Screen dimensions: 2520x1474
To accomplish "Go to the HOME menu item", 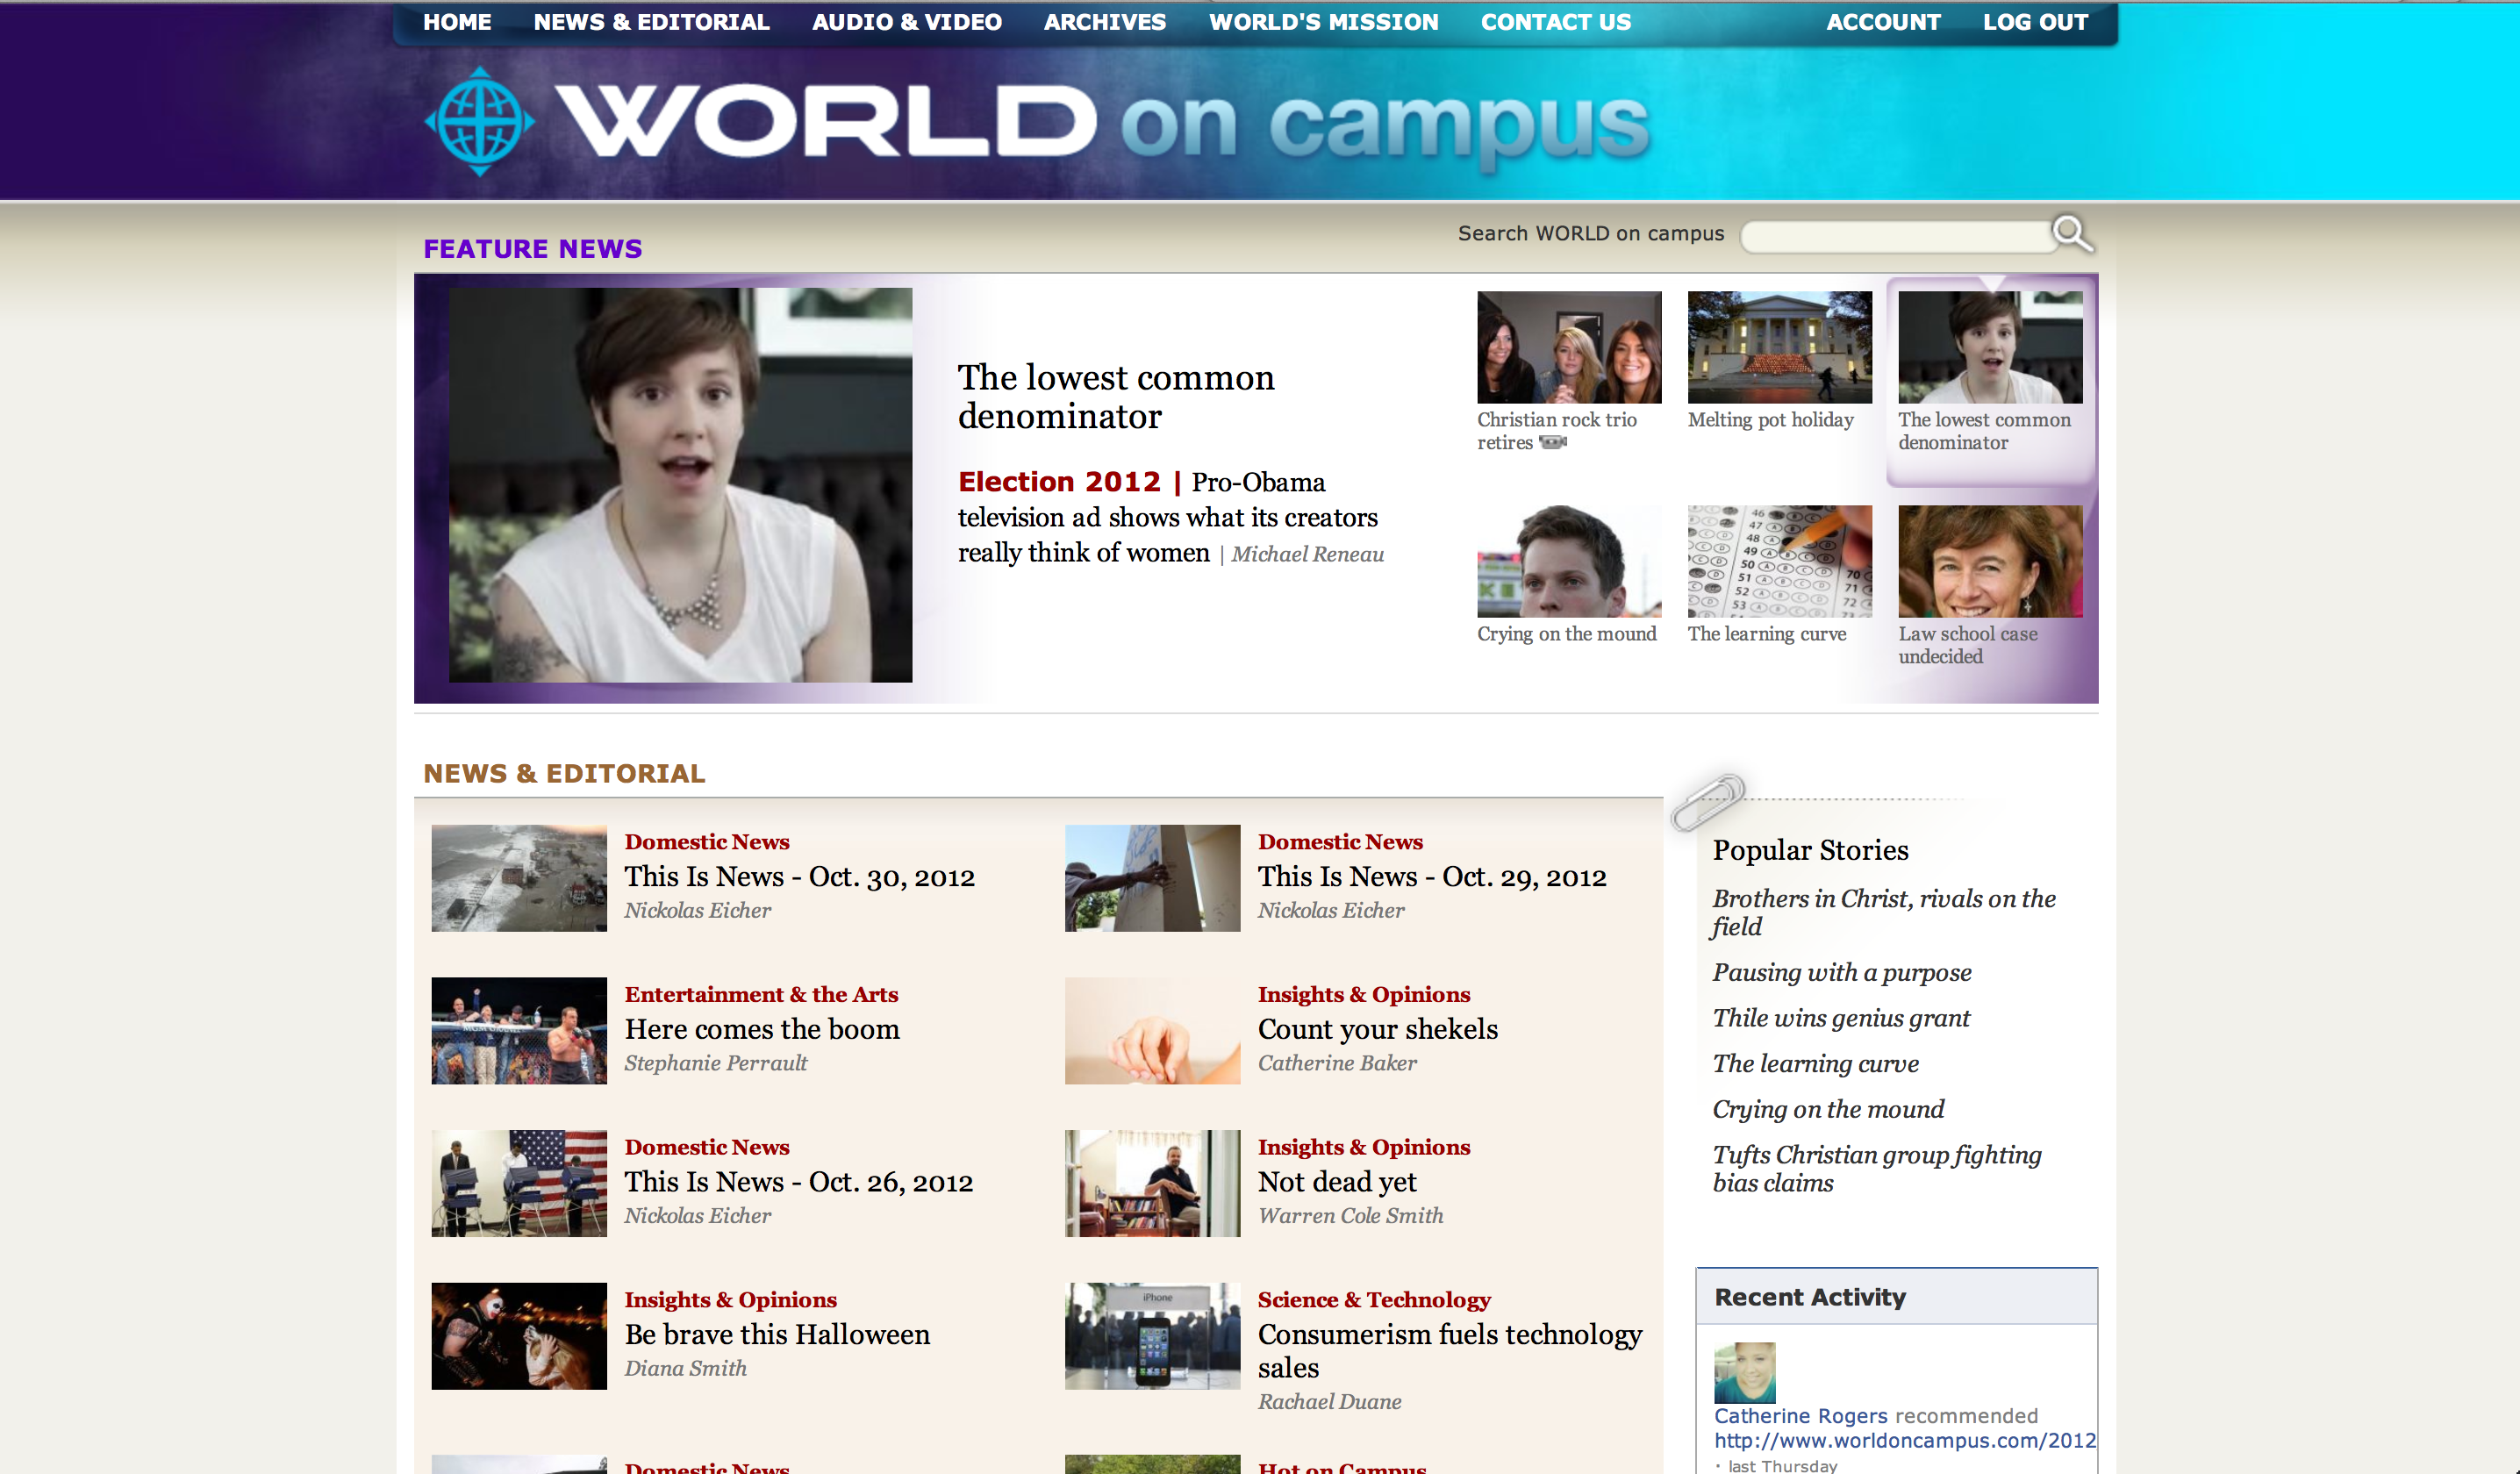I will pyautogui.click(x=457, y=22).
